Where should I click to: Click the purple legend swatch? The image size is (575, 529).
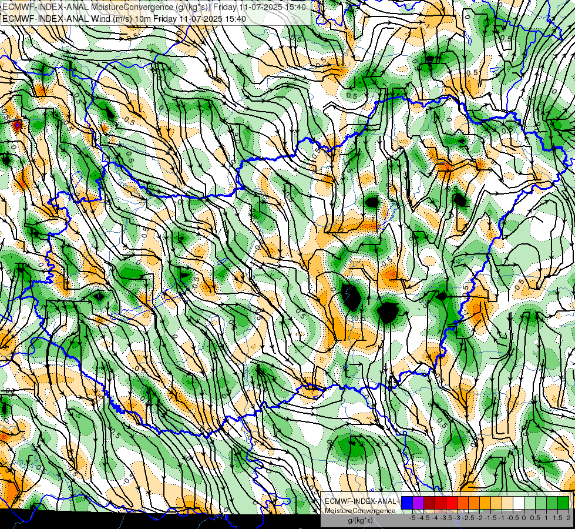[418, 503]
